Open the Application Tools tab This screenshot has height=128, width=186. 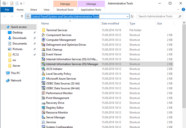coord(91,10)
